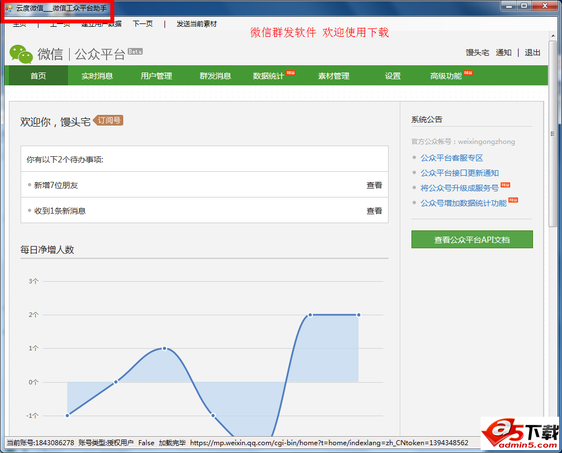Open 高级功能 tab

446,76
